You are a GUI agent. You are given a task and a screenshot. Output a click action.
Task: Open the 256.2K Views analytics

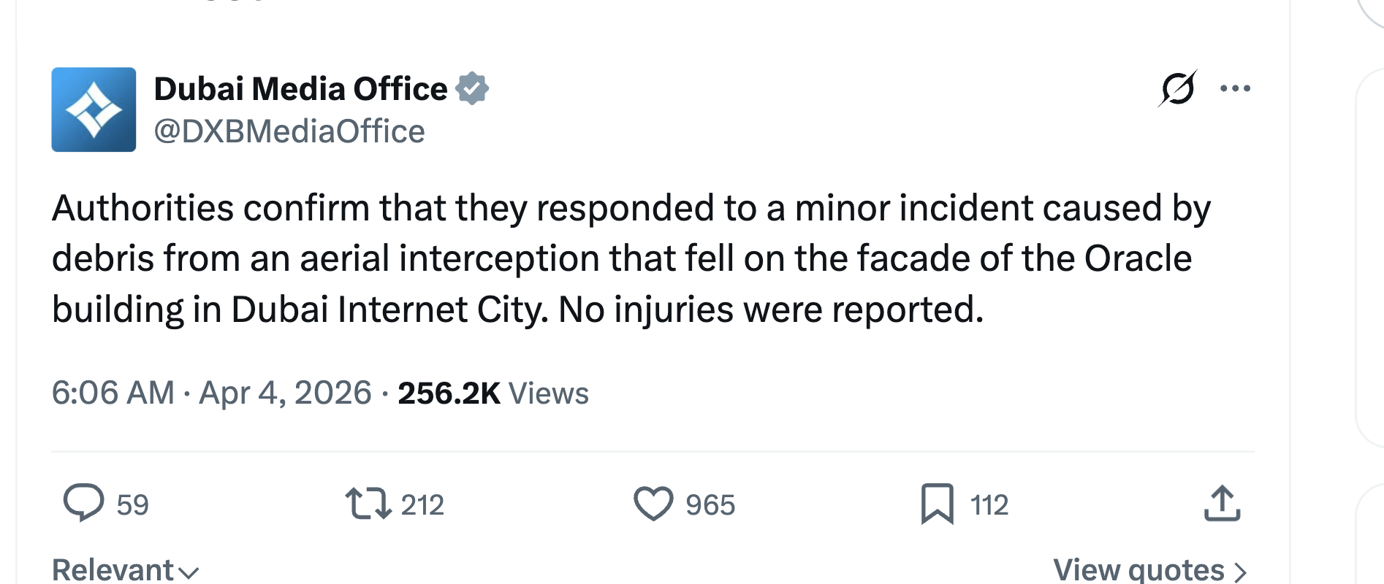493,393
